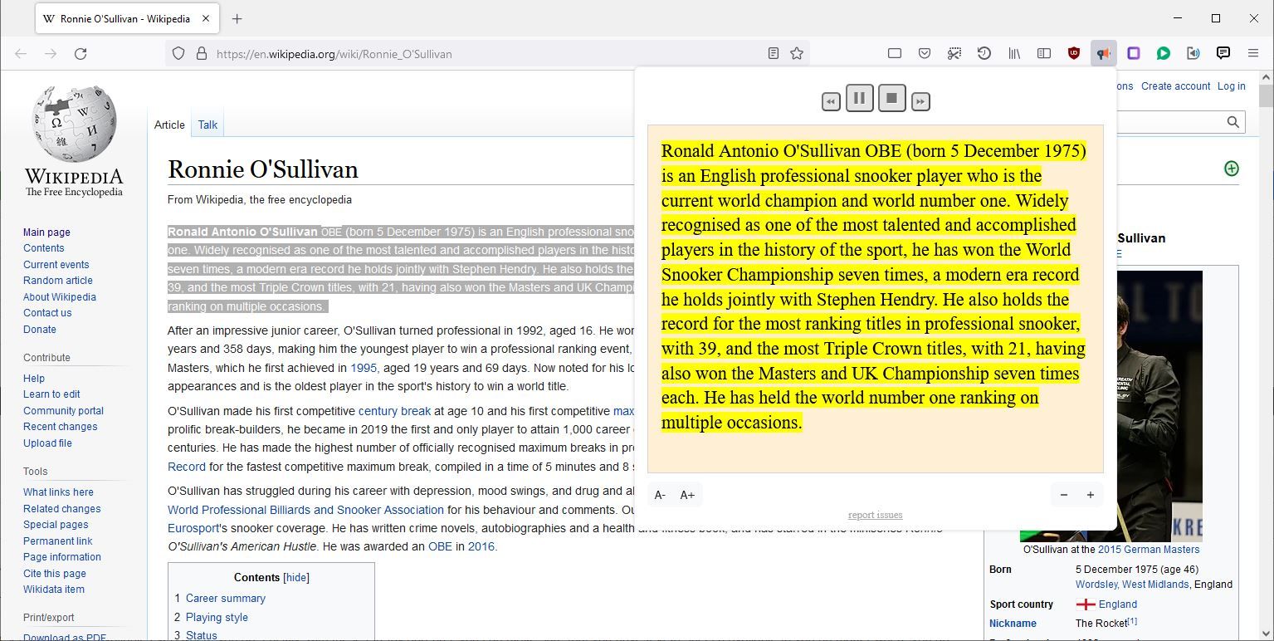The height and width of the screenshot is (641, 1274).
Task: Open the Firefox hamburger menu
Action: pos(1253,53)
